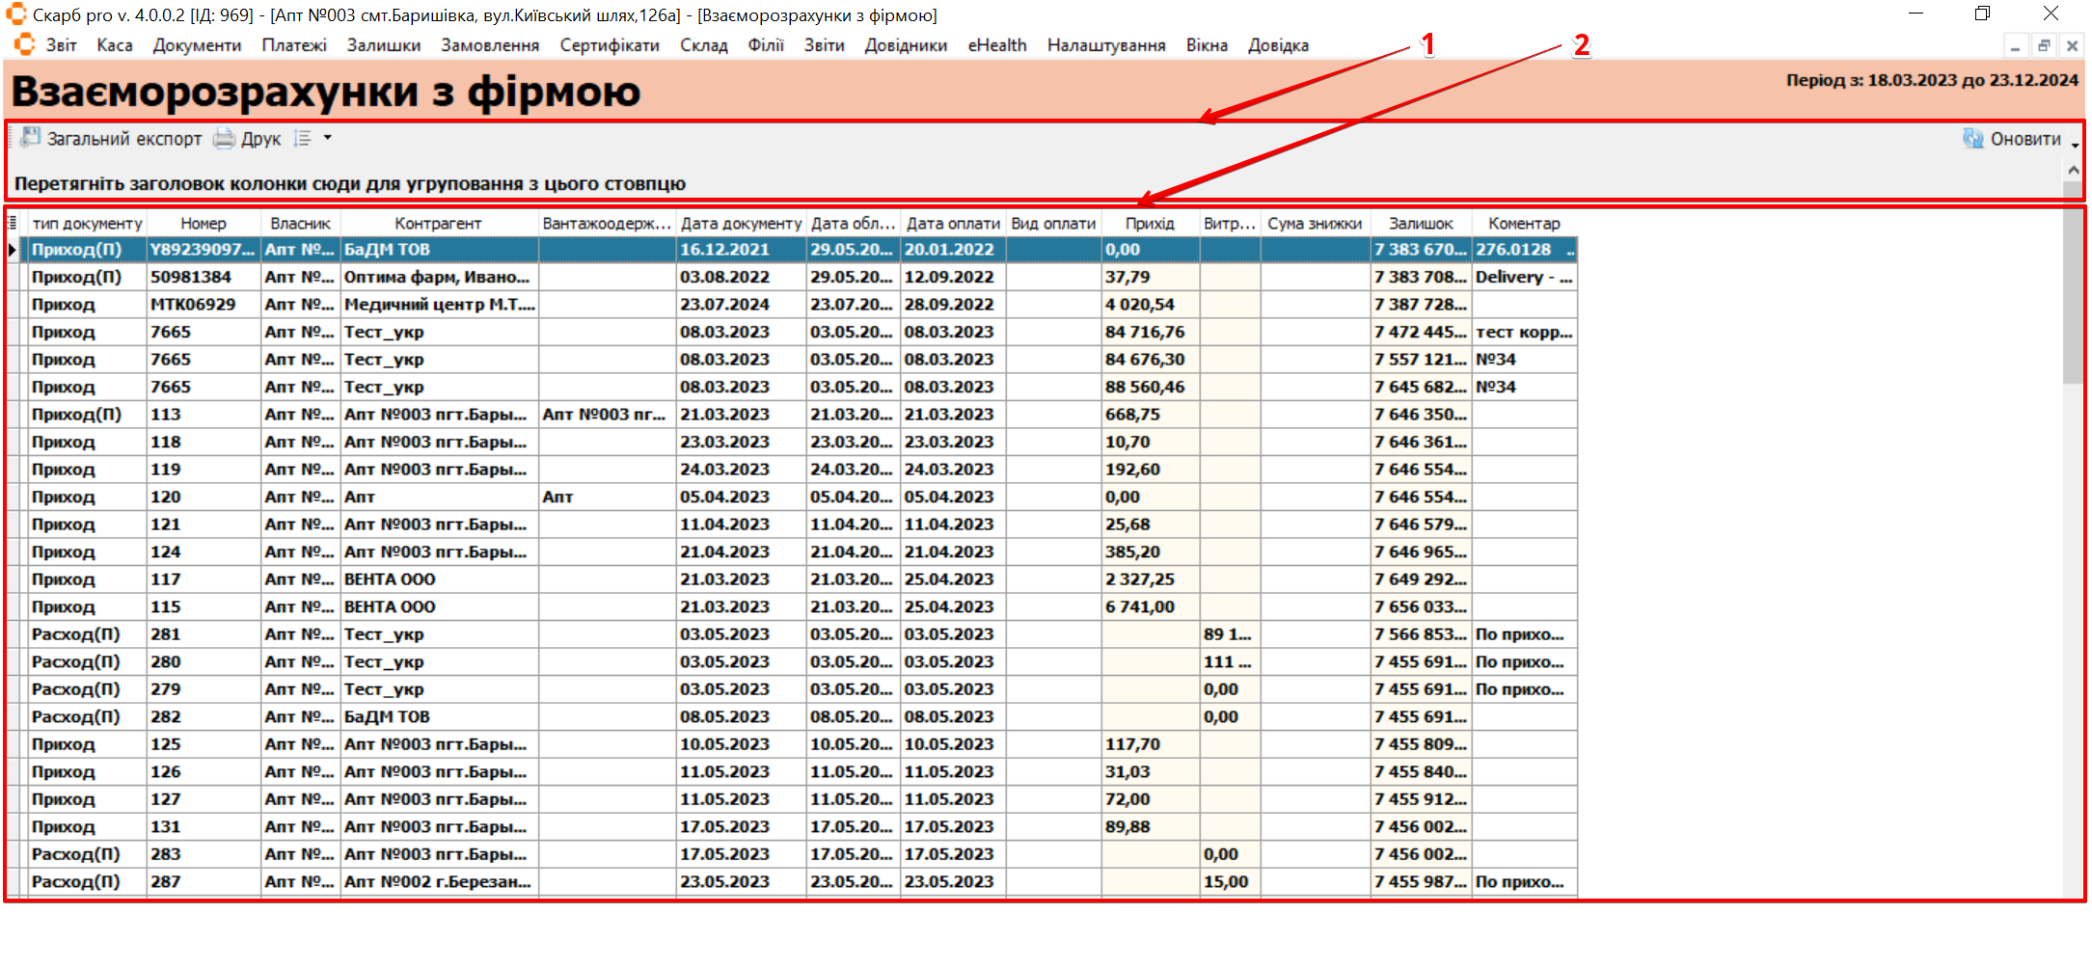Open the Замовлення menu
The width and height of the screenshot is (2092, 969).
coord(490,45)
